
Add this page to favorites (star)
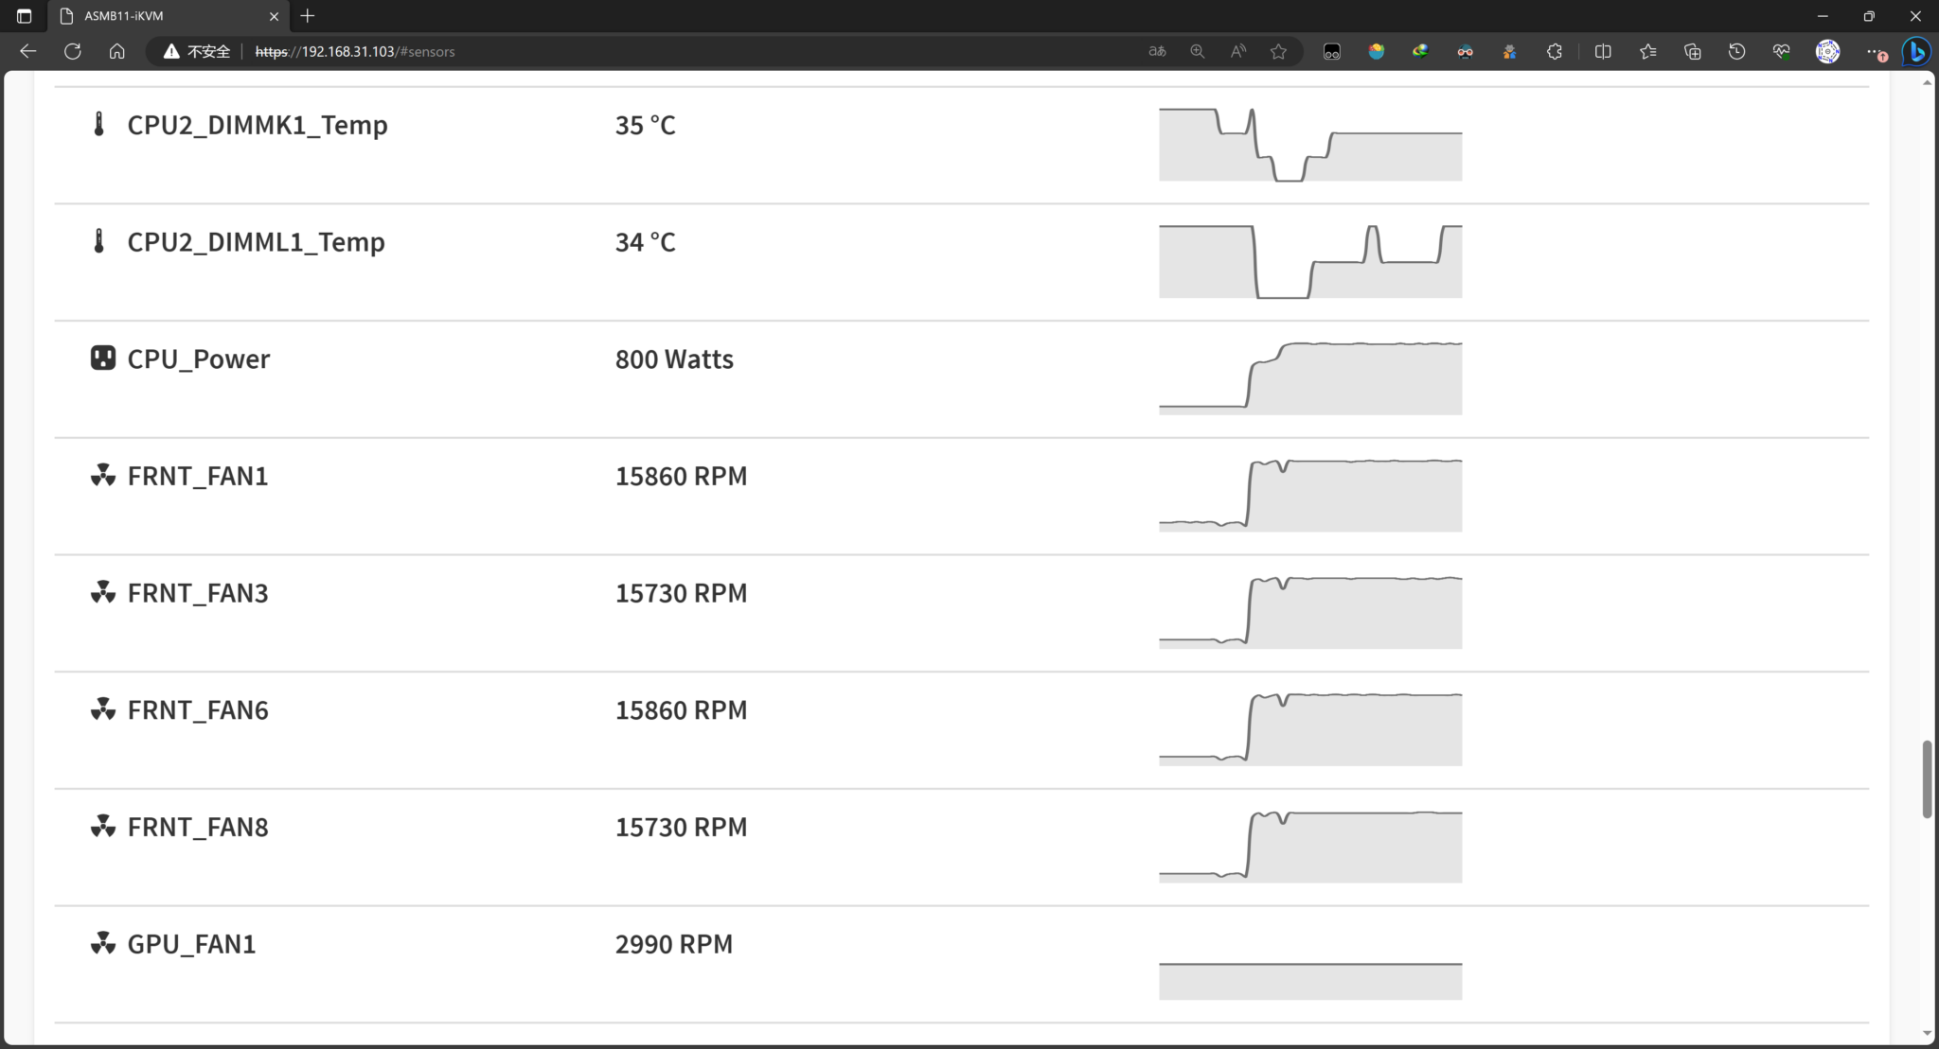(x=1278, y=52)
